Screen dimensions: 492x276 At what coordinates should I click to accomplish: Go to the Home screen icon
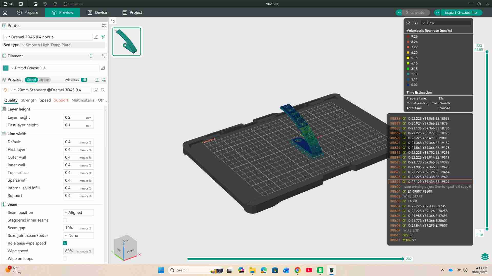point(5,13)
